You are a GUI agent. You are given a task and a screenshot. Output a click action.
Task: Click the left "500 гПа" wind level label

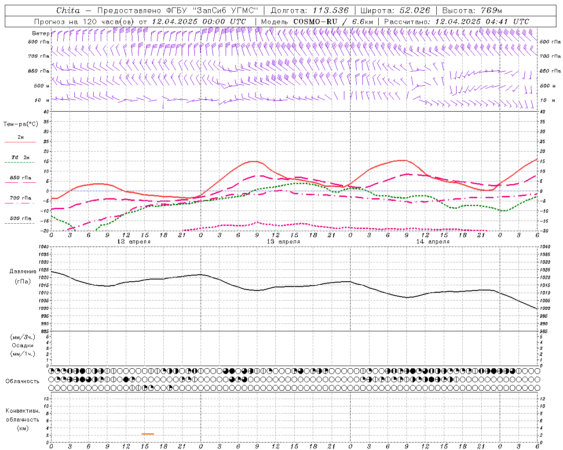[39, 42]
